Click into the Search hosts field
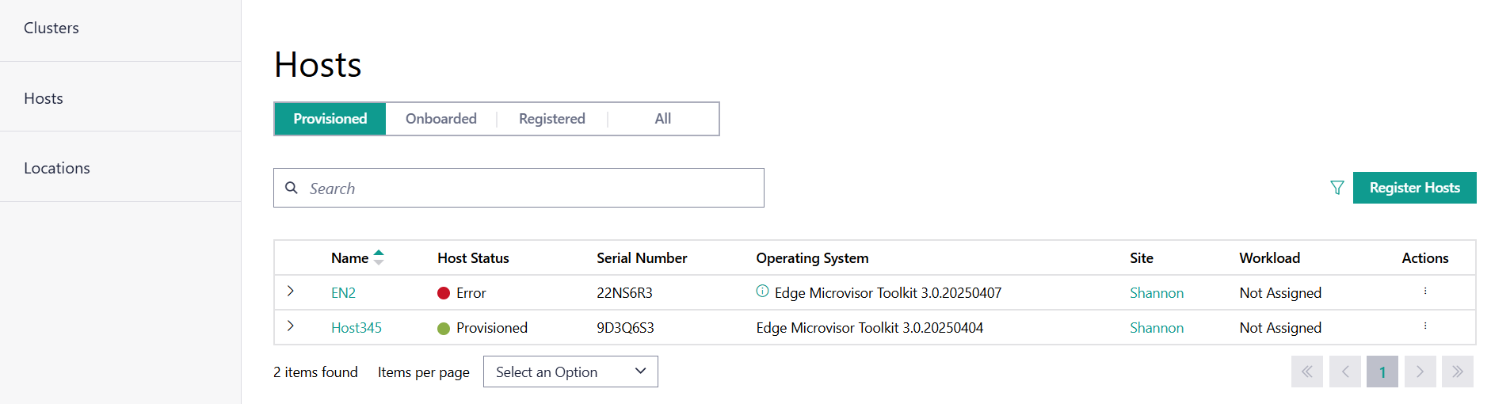1491x404 pixels. 531,189
